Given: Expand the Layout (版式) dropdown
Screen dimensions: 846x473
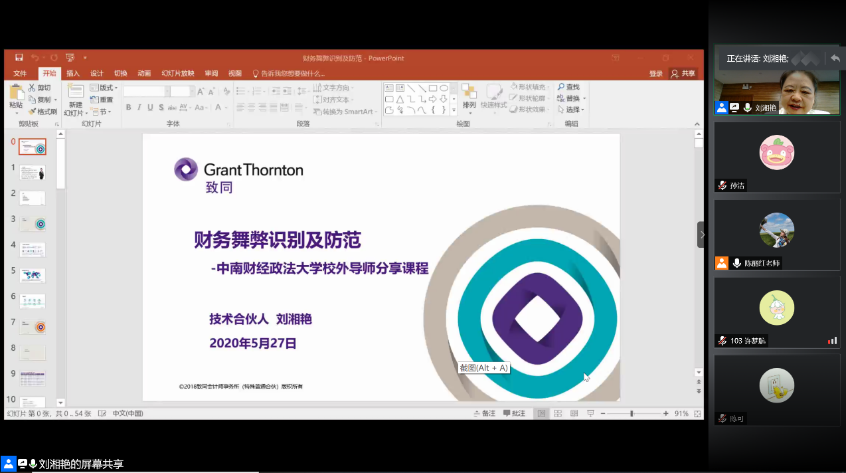Looking at the screenshot, I should click(x=104, y=88).
